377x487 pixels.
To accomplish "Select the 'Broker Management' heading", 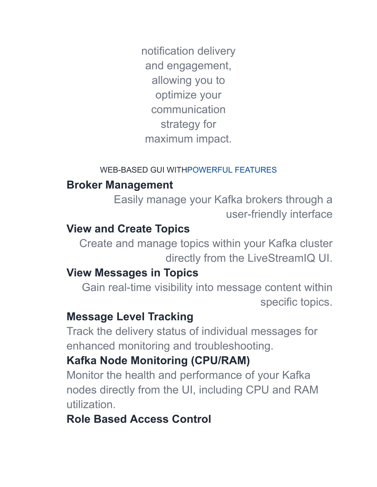I will [x=120, y=185].
